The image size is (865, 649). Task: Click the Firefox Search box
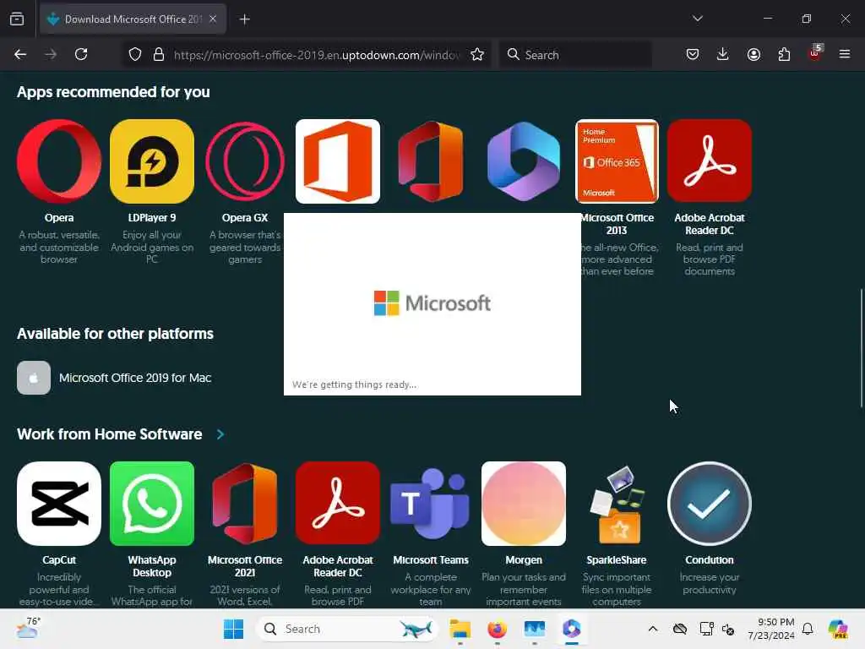575,55
